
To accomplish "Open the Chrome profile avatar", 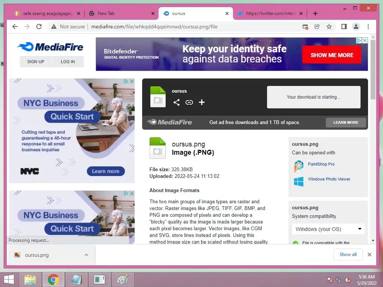I will point(356,27).
